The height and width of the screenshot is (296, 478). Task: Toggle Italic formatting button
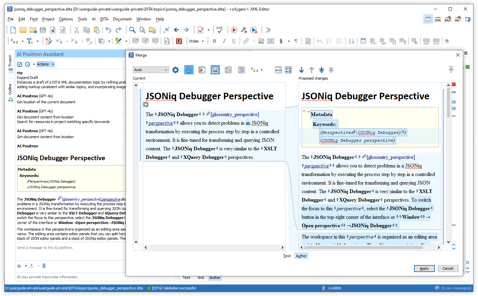pos(224,41)
